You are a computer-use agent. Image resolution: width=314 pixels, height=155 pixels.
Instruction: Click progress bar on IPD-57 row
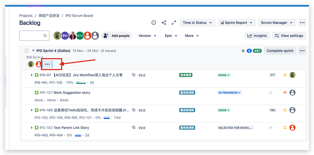(81, 82)
